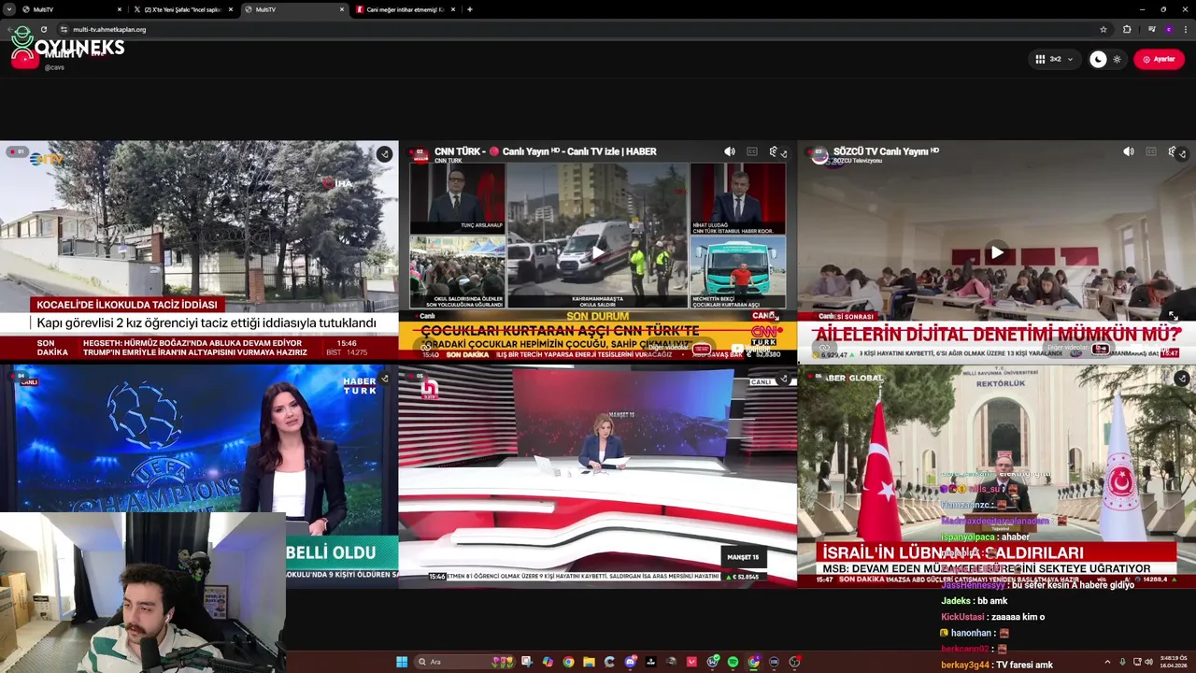Open the CNN TÜRK stream title link
This screenshot has width=1196, height=673.
point(546,151)
